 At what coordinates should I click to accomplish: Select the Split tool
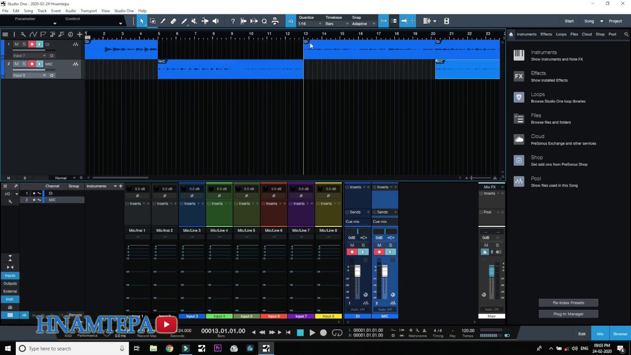tap(163, 21)
